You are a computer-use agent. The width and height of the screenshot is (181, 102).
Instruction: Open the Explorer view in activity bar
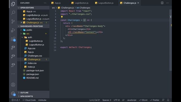pyautogui.click(x=13, y=4)
